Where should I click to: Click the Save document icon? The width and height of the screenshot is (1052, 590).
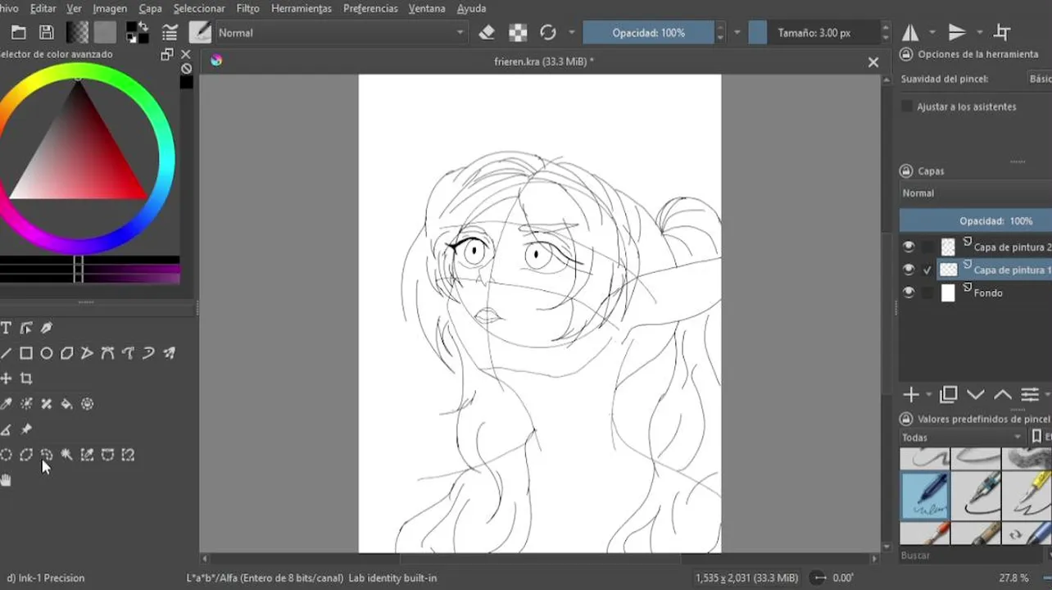pos(47,33)
